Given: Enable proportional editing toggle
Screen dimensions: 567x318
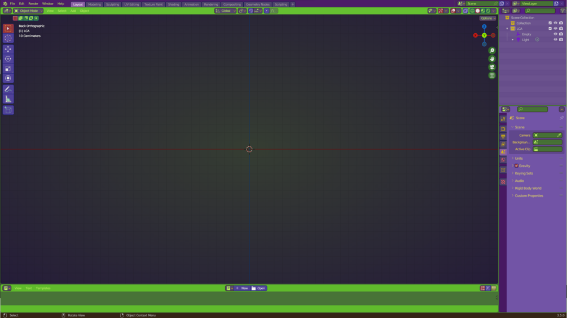Looking at the screenshot, I should (266, 11).
